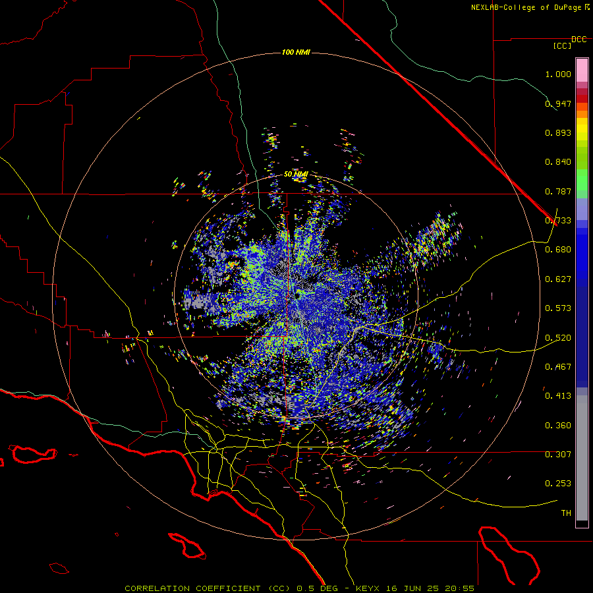Select the 0.573 scale value label
This screenshot has width=593, height=593.
558,308
